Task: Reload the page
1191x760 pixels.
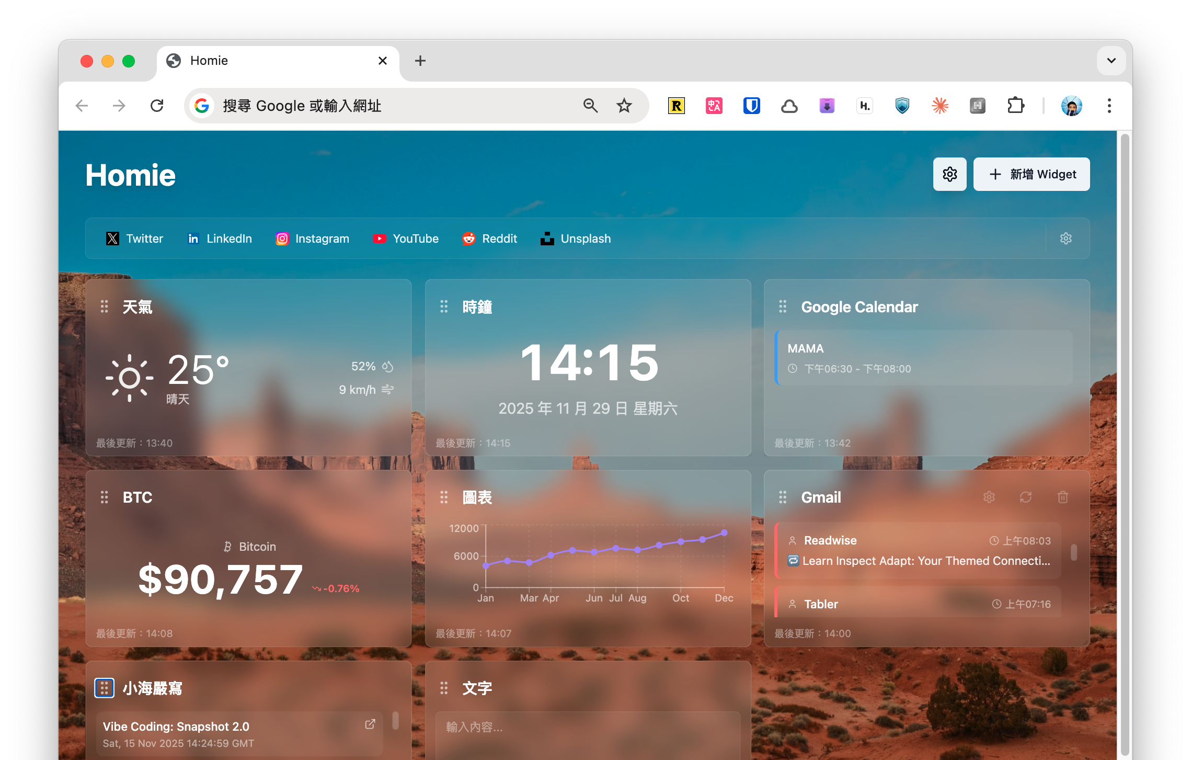Action: [x=157, y=106]
